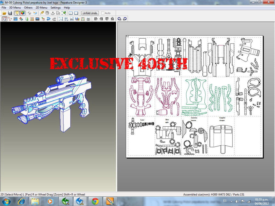Image resolution: width=275 pixels, height=206 pixels.
Task: Click the gray redo arrow icon
Action: pyautogui.click(x=54, y=19)
